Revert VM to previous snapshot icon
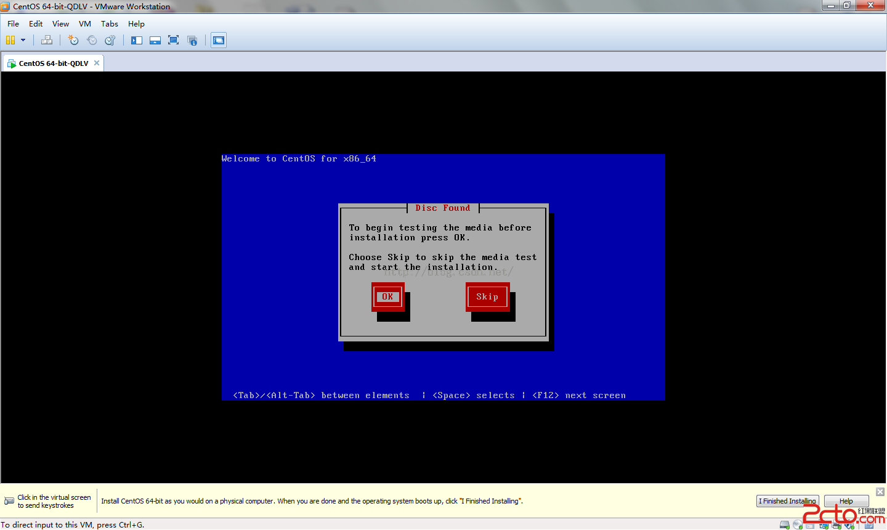Screen dimensions: 887x530 click(x=92, y=40)
